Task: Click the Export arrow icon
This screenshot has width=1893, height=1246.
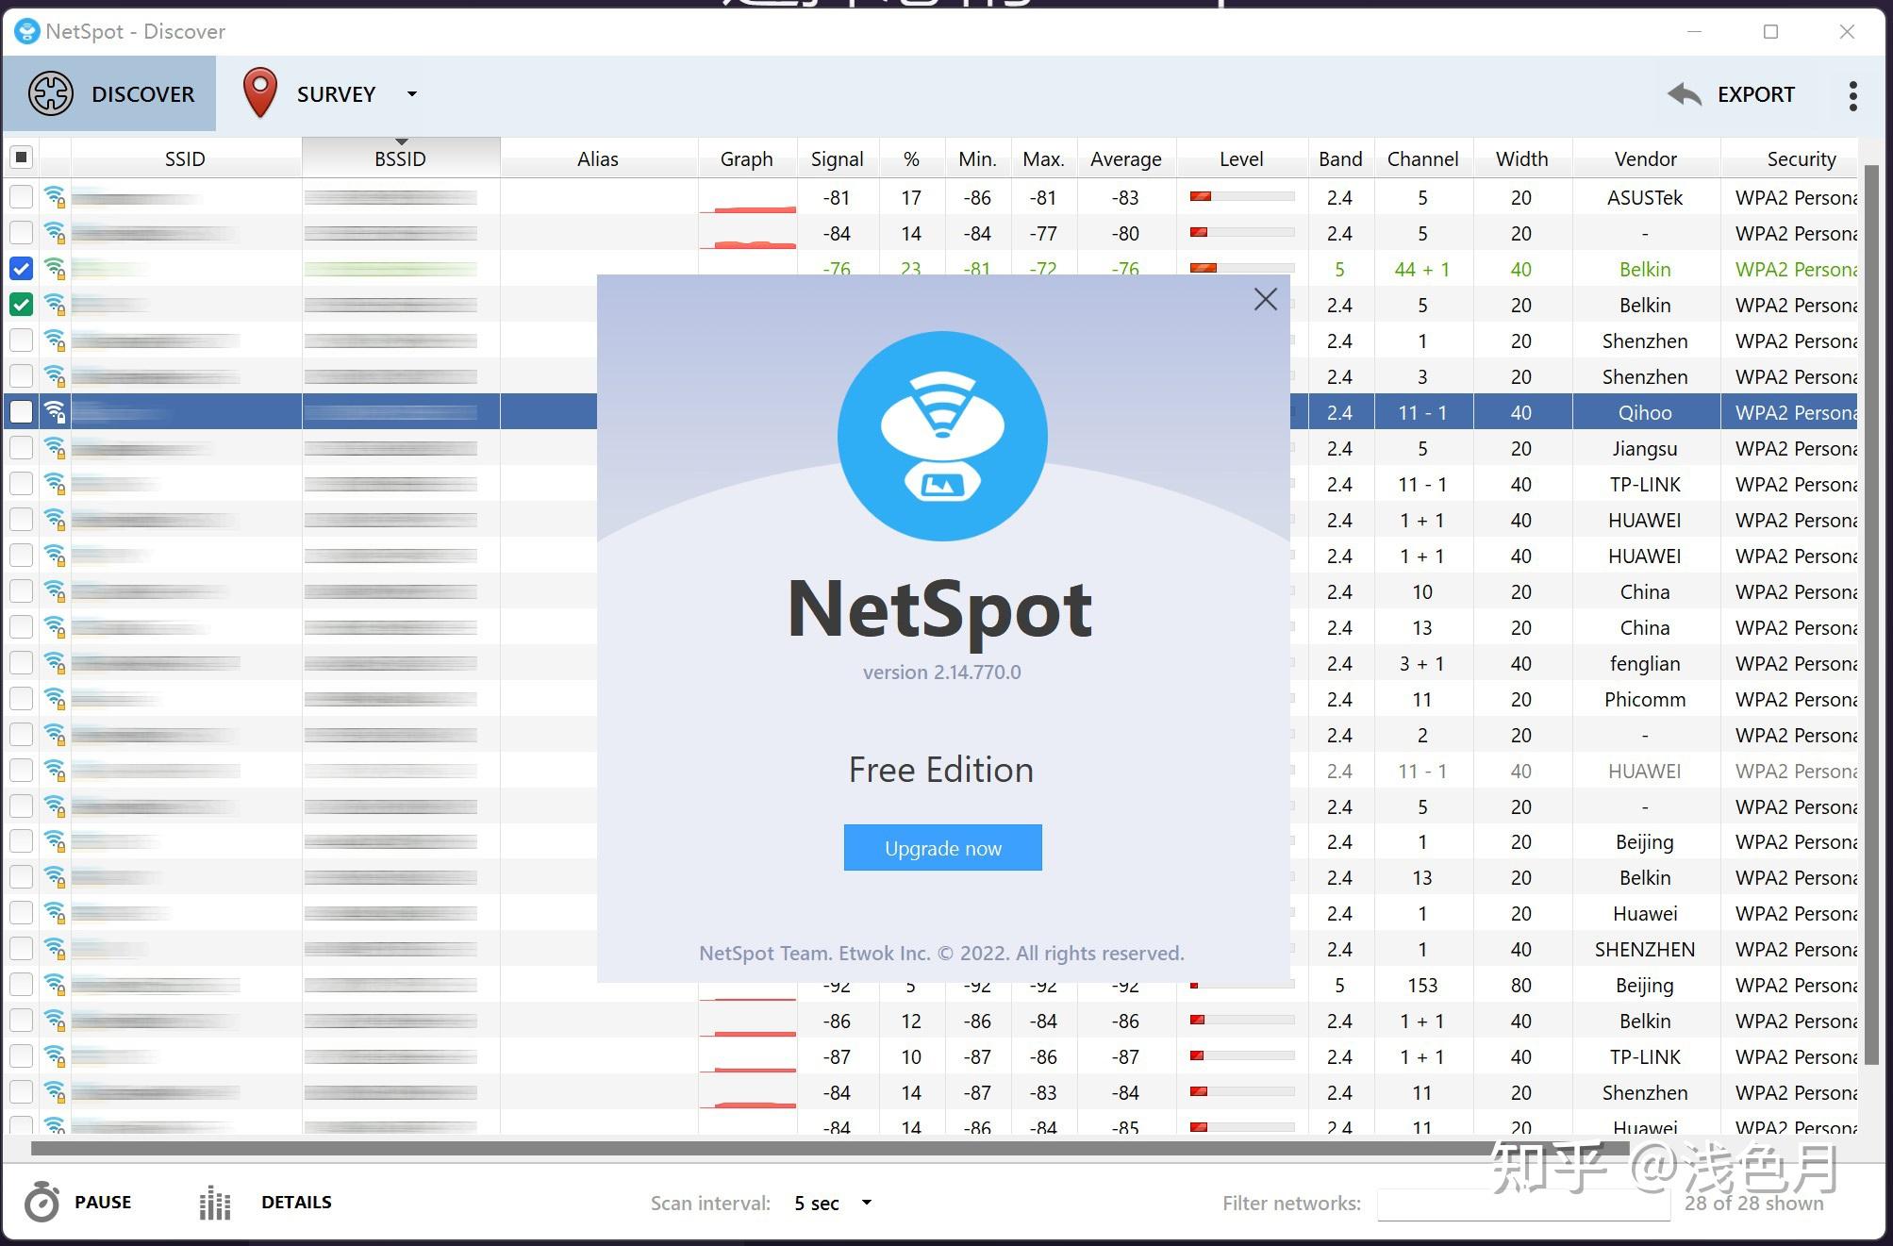Action: (1685, 94)
